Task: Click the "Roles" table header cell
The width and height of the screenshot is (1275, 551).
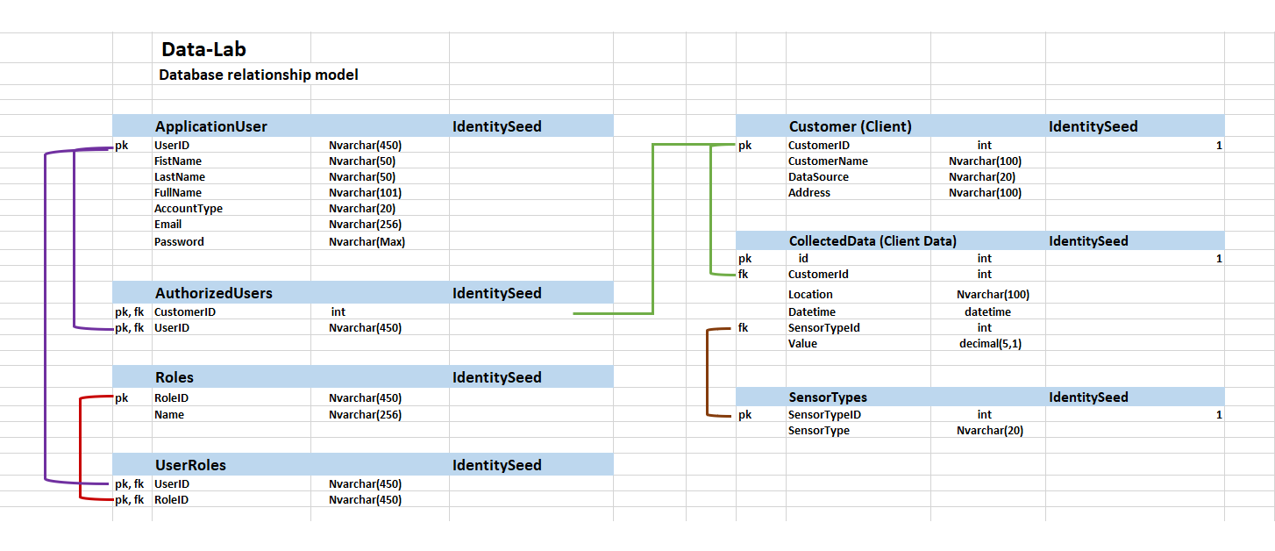Action: pos(175,377)
